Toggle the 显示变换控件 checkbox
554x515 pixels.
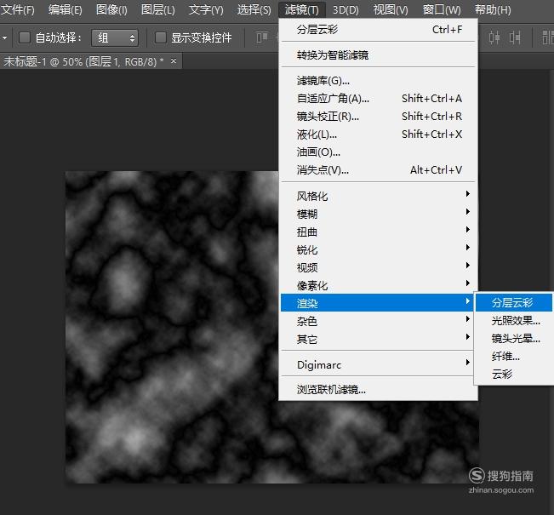(160, 37)
